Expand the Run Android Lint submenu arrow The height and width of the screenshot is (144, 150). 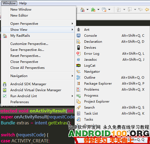tap(72, 96)
